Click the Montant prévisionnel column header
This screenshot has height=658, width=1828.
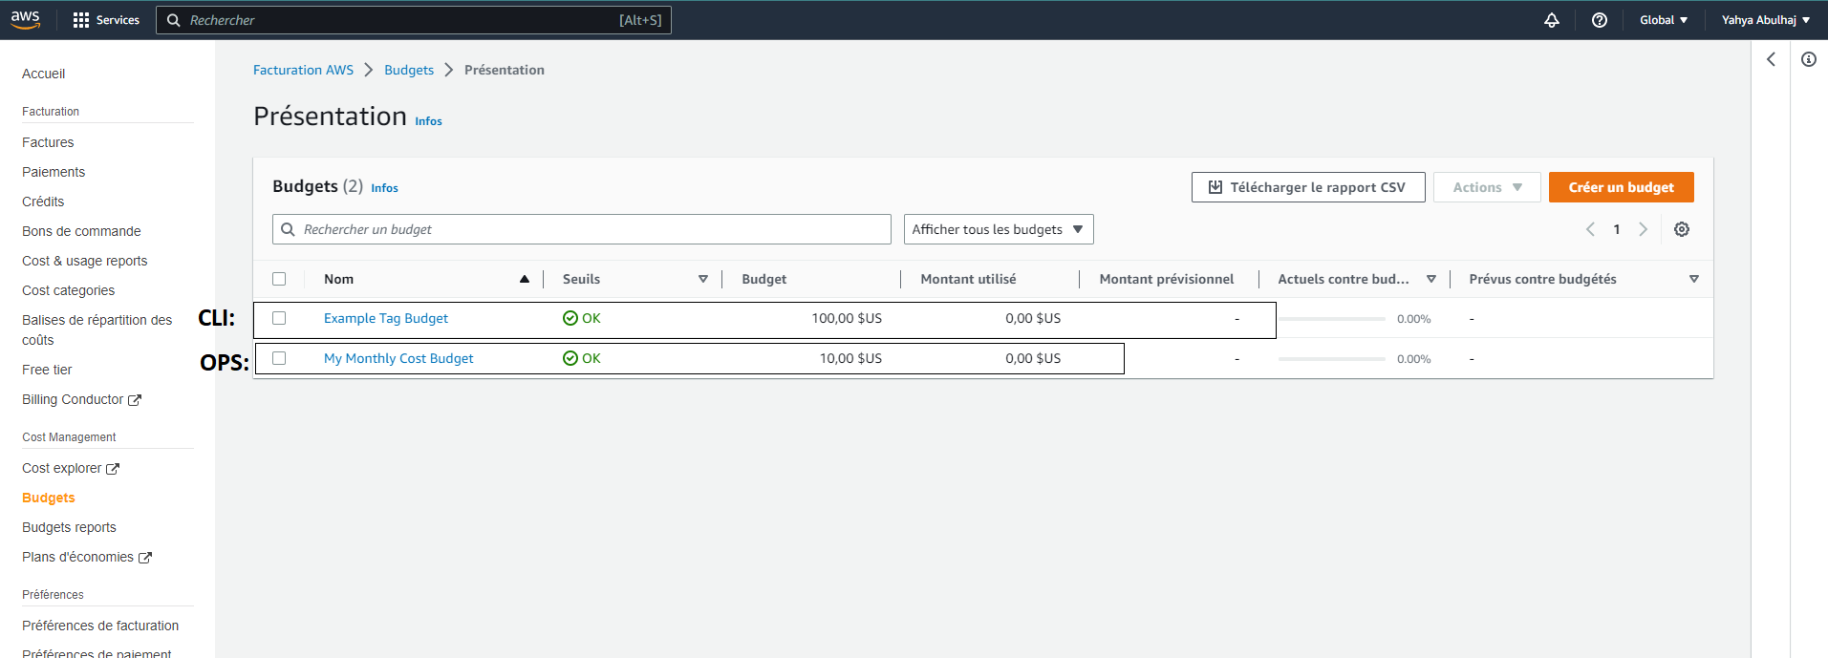[1167, 279]
